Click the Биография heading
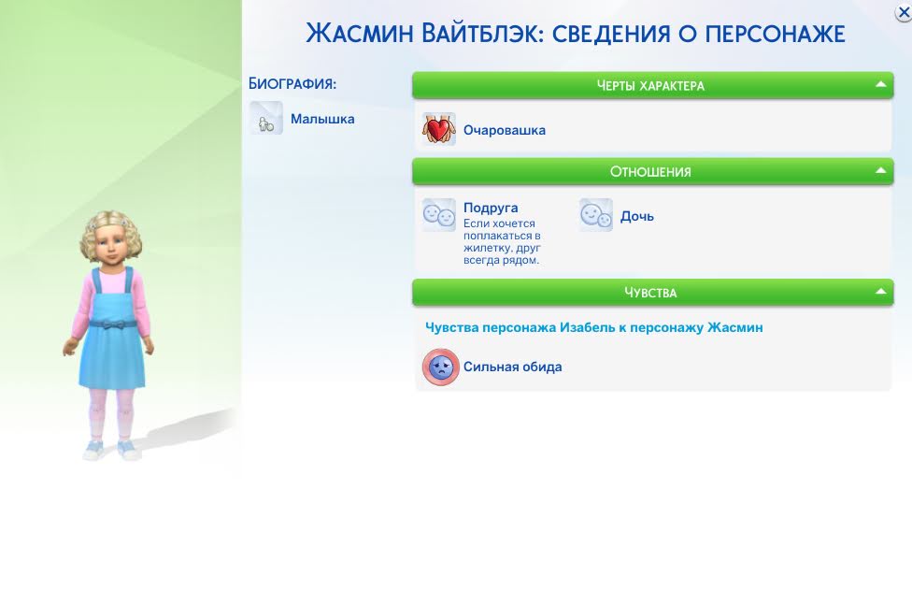Viewport: 912px width, 605px height. (x=292, y=84)
